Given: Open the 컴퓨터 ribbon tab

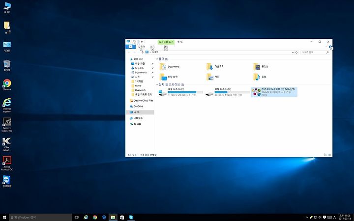Looking at the screenshot, I should point(142,47).
